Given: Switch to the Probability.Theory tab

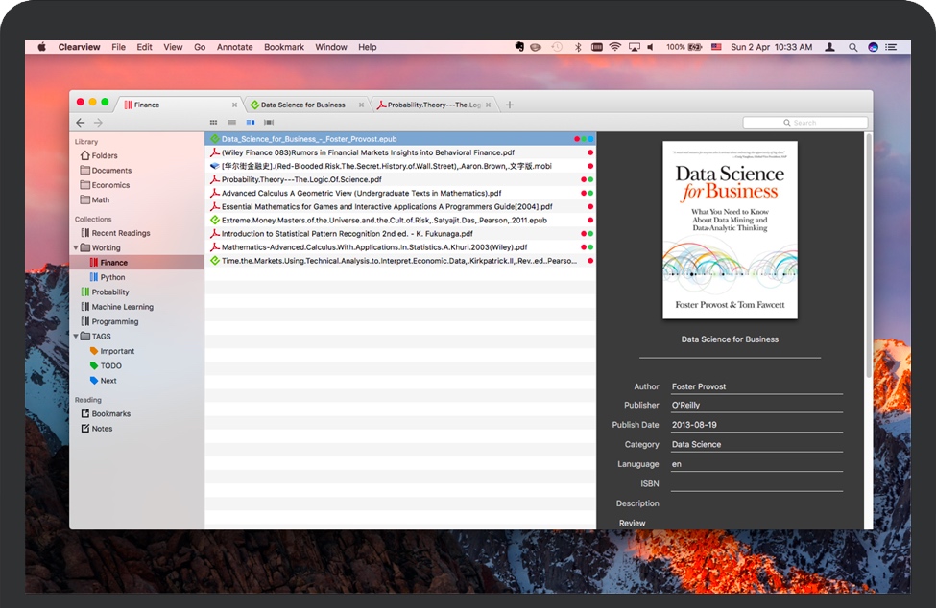Looking at the screenshot, I should 432,105.
